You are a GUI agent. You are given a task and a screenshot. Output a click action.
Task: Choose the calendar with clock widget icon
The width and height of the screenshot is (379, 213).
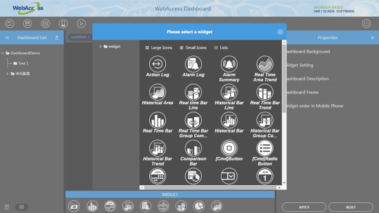pyautogui.click(x=193, y=176)
